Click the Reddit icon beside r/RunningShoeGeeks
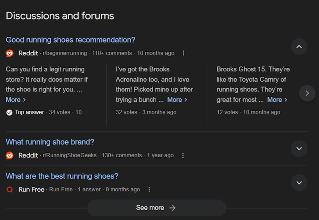This screenshot has width=319, height=220. click(x=10, y=155)
